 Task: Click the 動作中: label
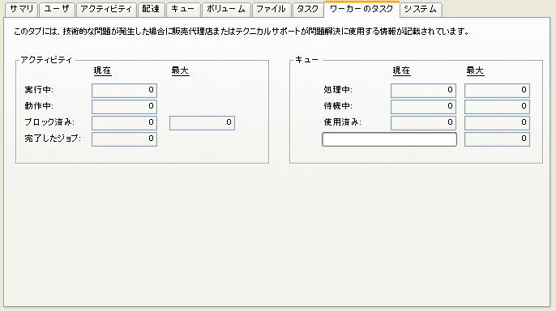point(39,106)
